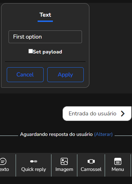Click the Menu card icon
The width and height of the screenshot is (132, 184).
[118, 161]
